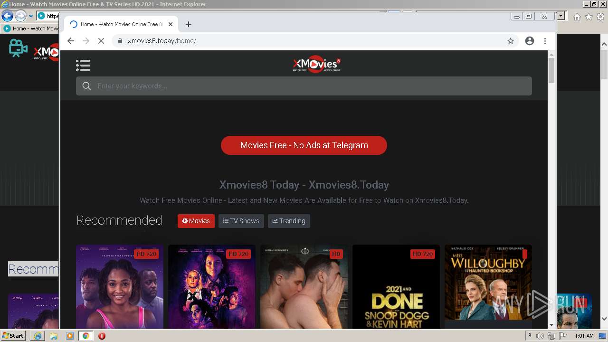Screen dimensions: 608x342
Task: Click Internet Explorer back button
Action: pyautogui.click(x=7, y=16)
